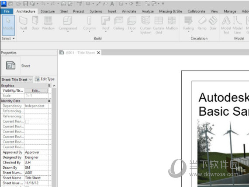Select the Model Text tool
Image resolution: width=249 pixels, height=187 pixels.
click(x=226, y=25)
